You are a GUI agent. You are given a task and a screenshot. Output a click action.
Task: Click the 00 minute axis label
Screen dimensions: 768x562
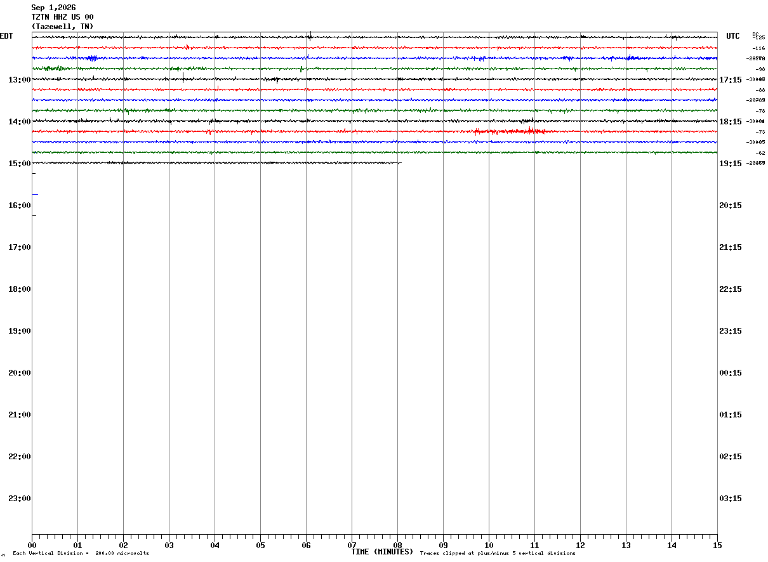pos(32,545)
